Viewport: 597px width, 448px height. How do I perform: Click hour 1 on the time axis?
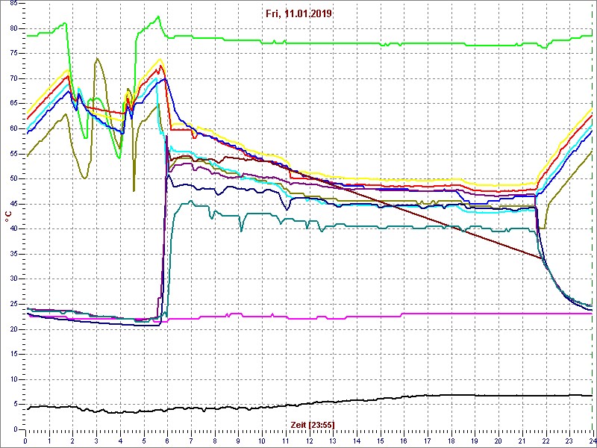point(49,440)
